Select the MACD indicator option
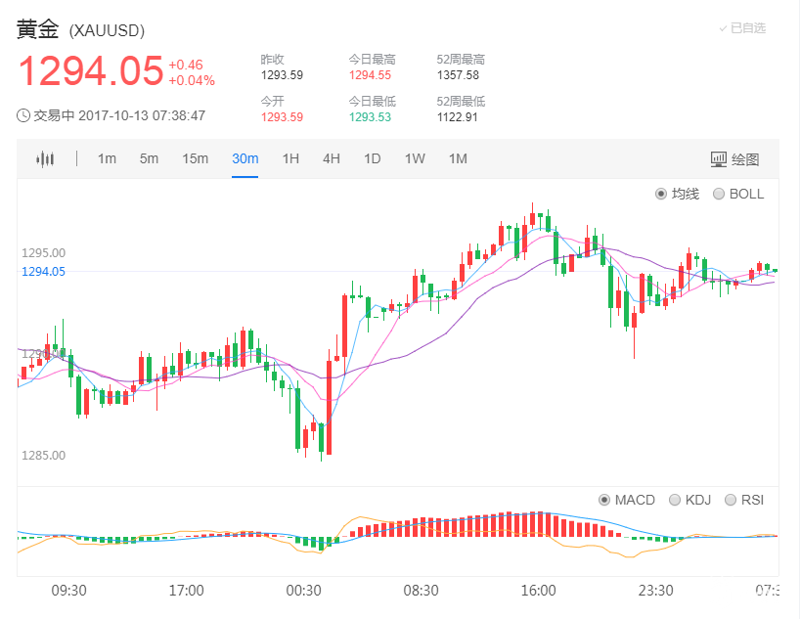The height and width of the screenshot is (619, 800). point(604,500)
